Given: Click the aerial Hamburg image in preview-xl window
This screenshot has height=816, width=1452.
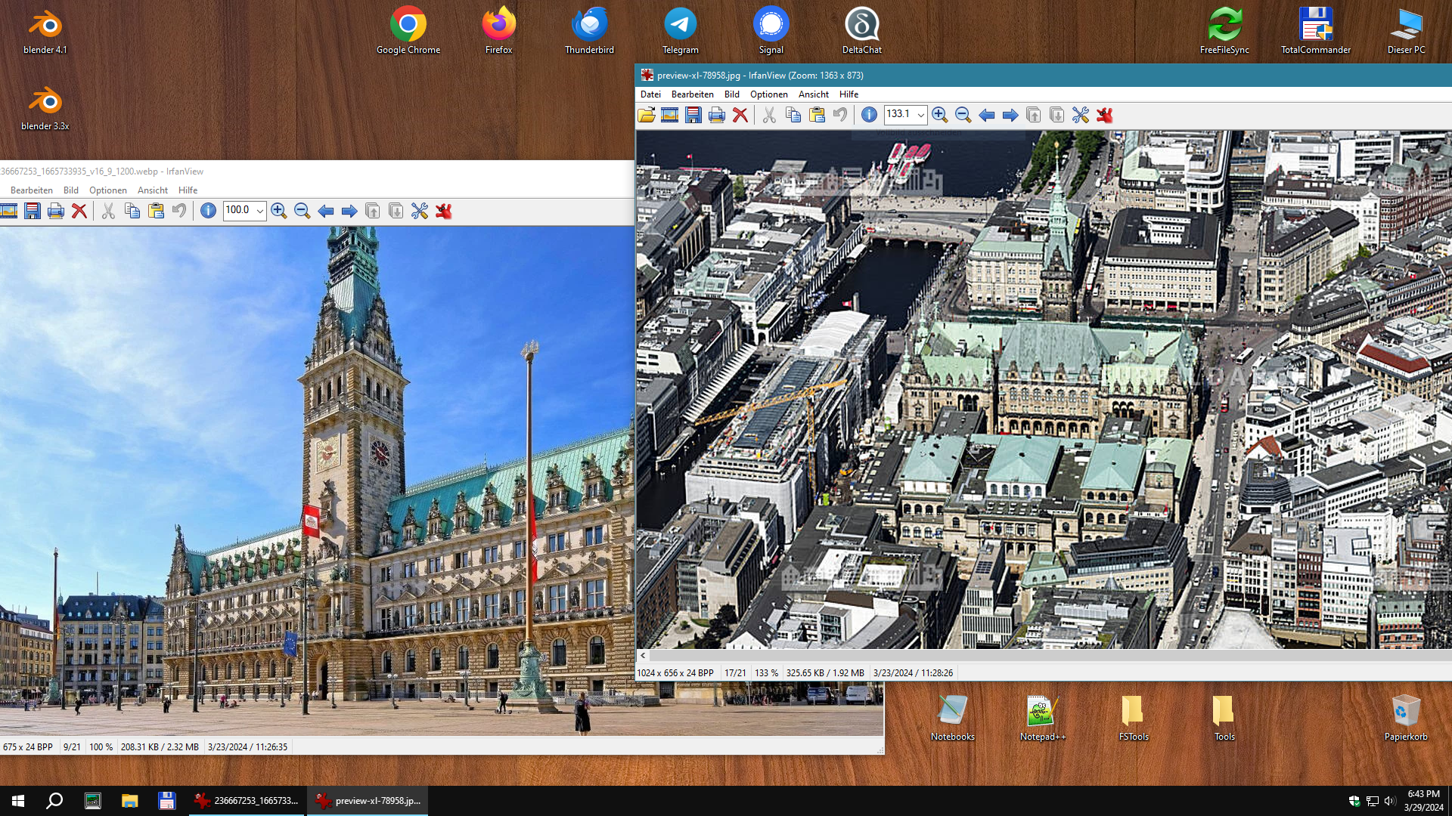Looking at the screenshot, I should point(1044,389).
